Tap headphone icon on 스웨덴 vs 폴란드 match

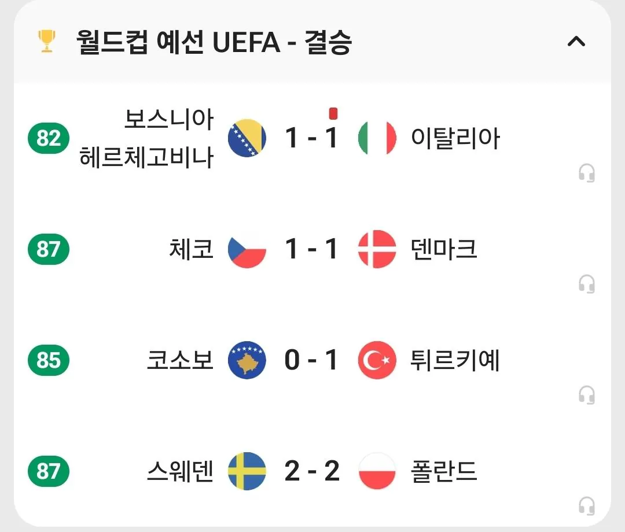tap(587, 506)
